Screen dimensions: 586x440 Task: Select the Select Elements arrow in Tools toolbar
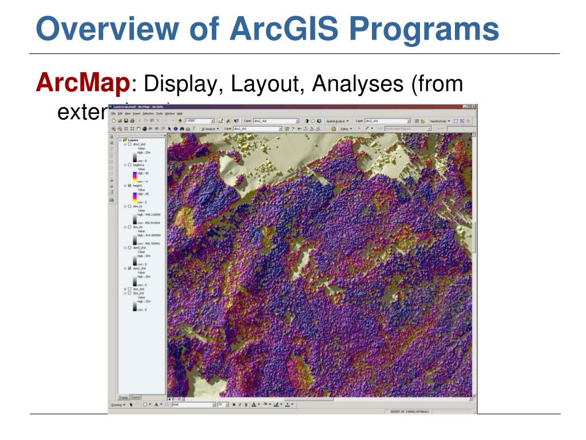tap(169, 129)
